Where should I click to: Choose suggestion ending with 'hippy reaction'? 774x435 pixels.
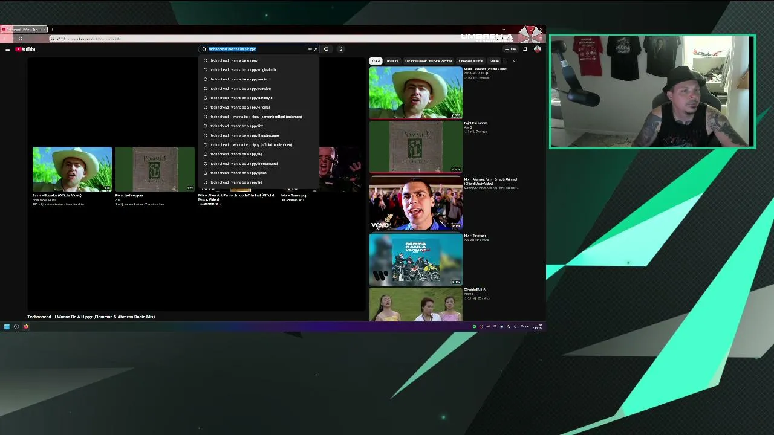pyautogui.click(x=258, y=89)
